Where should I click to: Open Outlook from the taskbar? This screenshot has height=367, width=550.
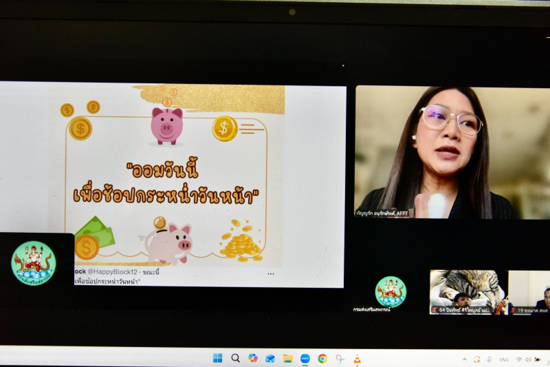tap(270, 358)
